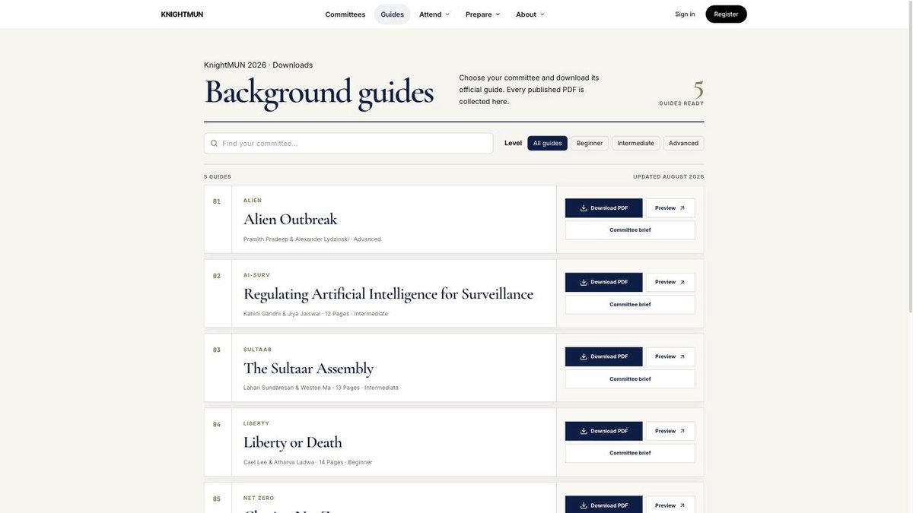The height and width of the screenshot is (513, 913).
Task: Open the Committees nav item
Action: (345, 14)
